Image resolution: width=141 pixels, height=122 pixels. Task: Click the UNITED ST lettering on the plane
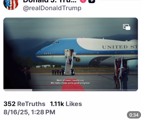click(x=120, y=47)
